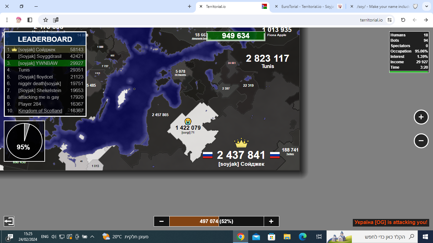Open the tab search dropdown arrow
Image resolution: width=433 pixels, height=243 pixels.
[x=426, y=6]
